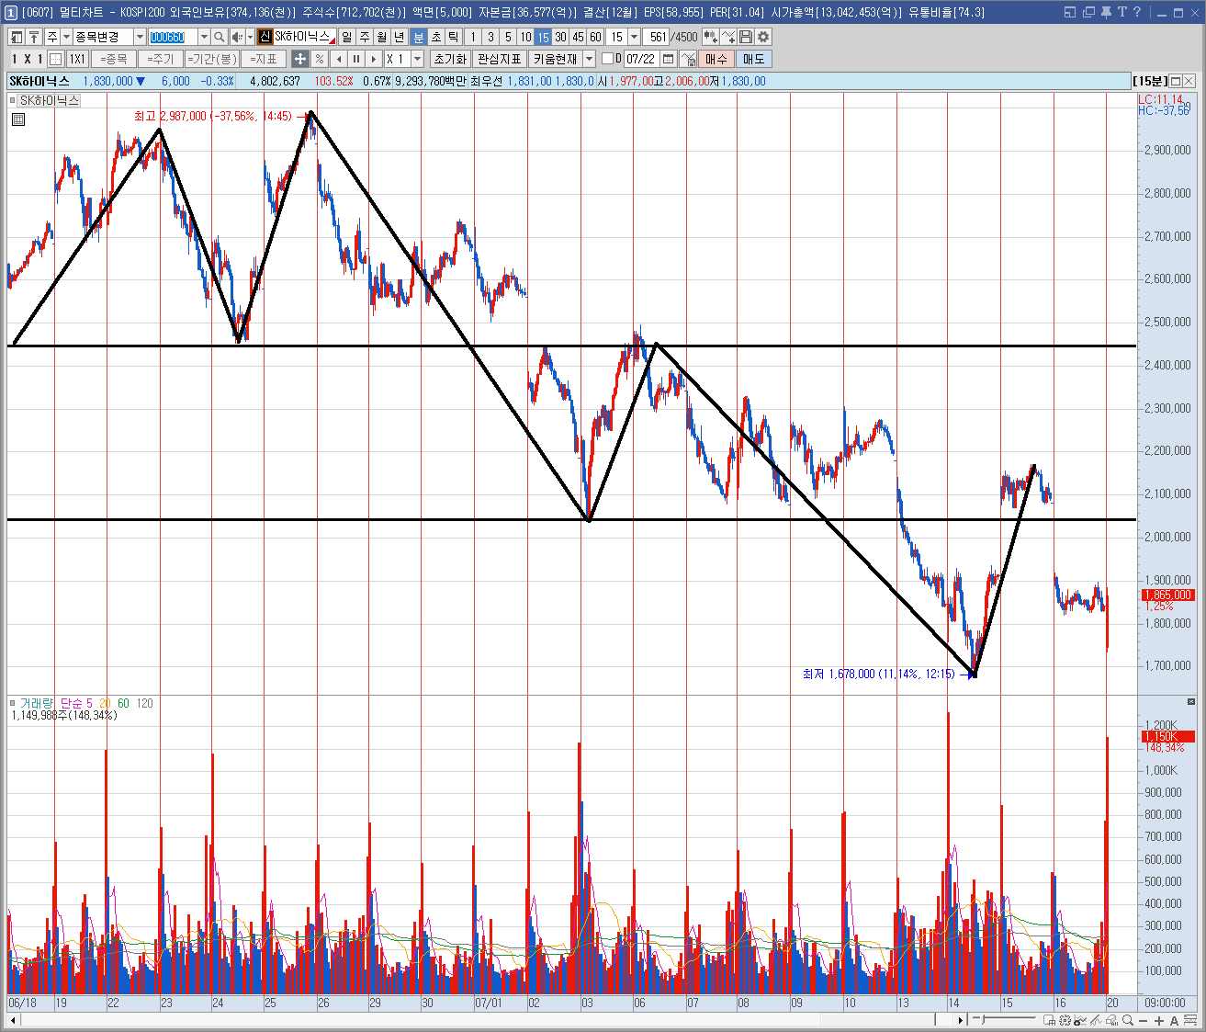Click the bottom letter A text icon

pos(1174,1021)
